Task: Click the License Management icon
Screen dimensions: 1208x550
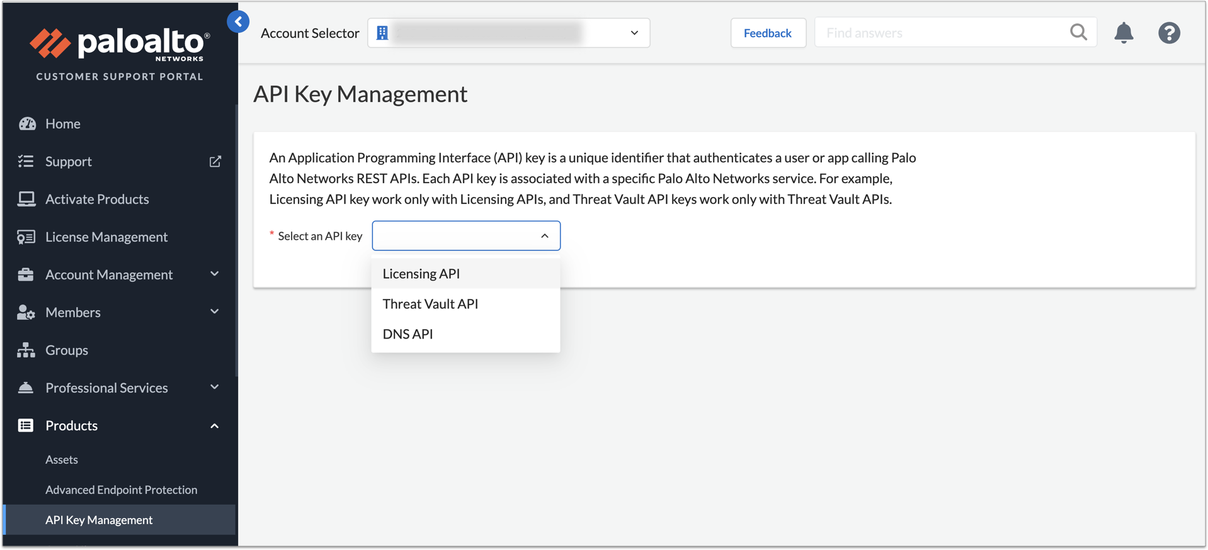Action: [26, 237]
